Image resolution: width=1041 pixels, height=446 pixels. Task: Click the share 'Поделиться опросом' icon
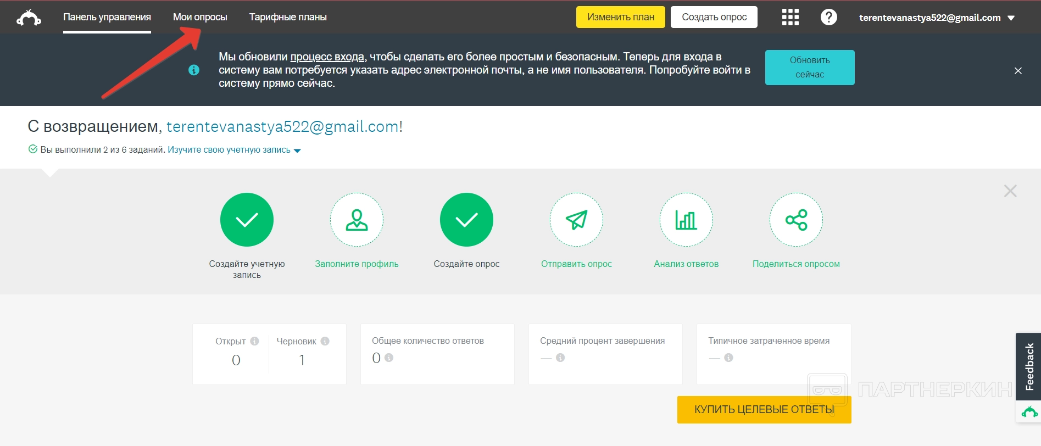coord(796,220)
